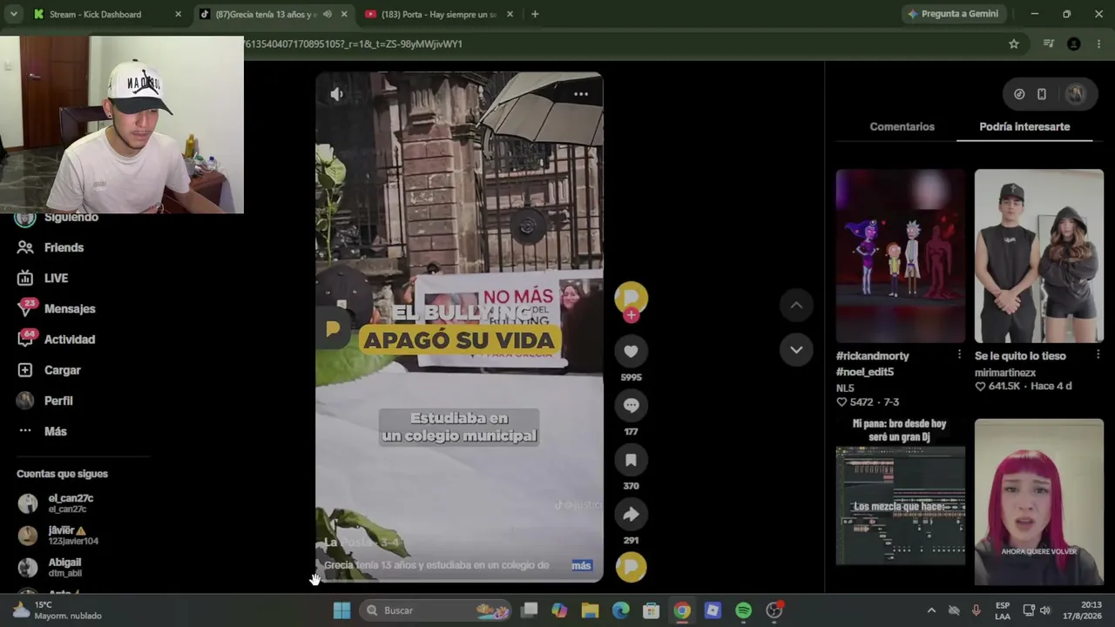Open options for "Se le quito lo tieso"
1115x627 pixels.
(1098, 355)
